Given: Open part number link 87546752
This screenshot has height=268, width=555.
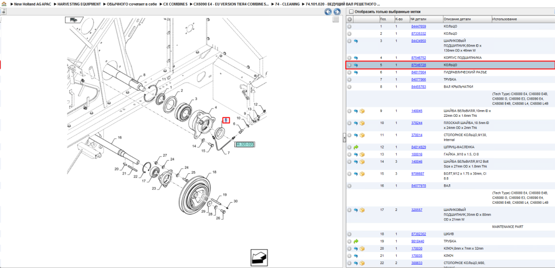Looking at the screenshot, I should [x=418, y=58].
